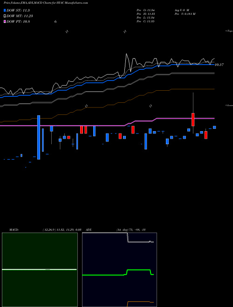Image resolution: width=233 pixels, height=307 pixels.
Task: Click the 10.57 price label on chart
Action: pyautogui.click(x=219, y=65)
